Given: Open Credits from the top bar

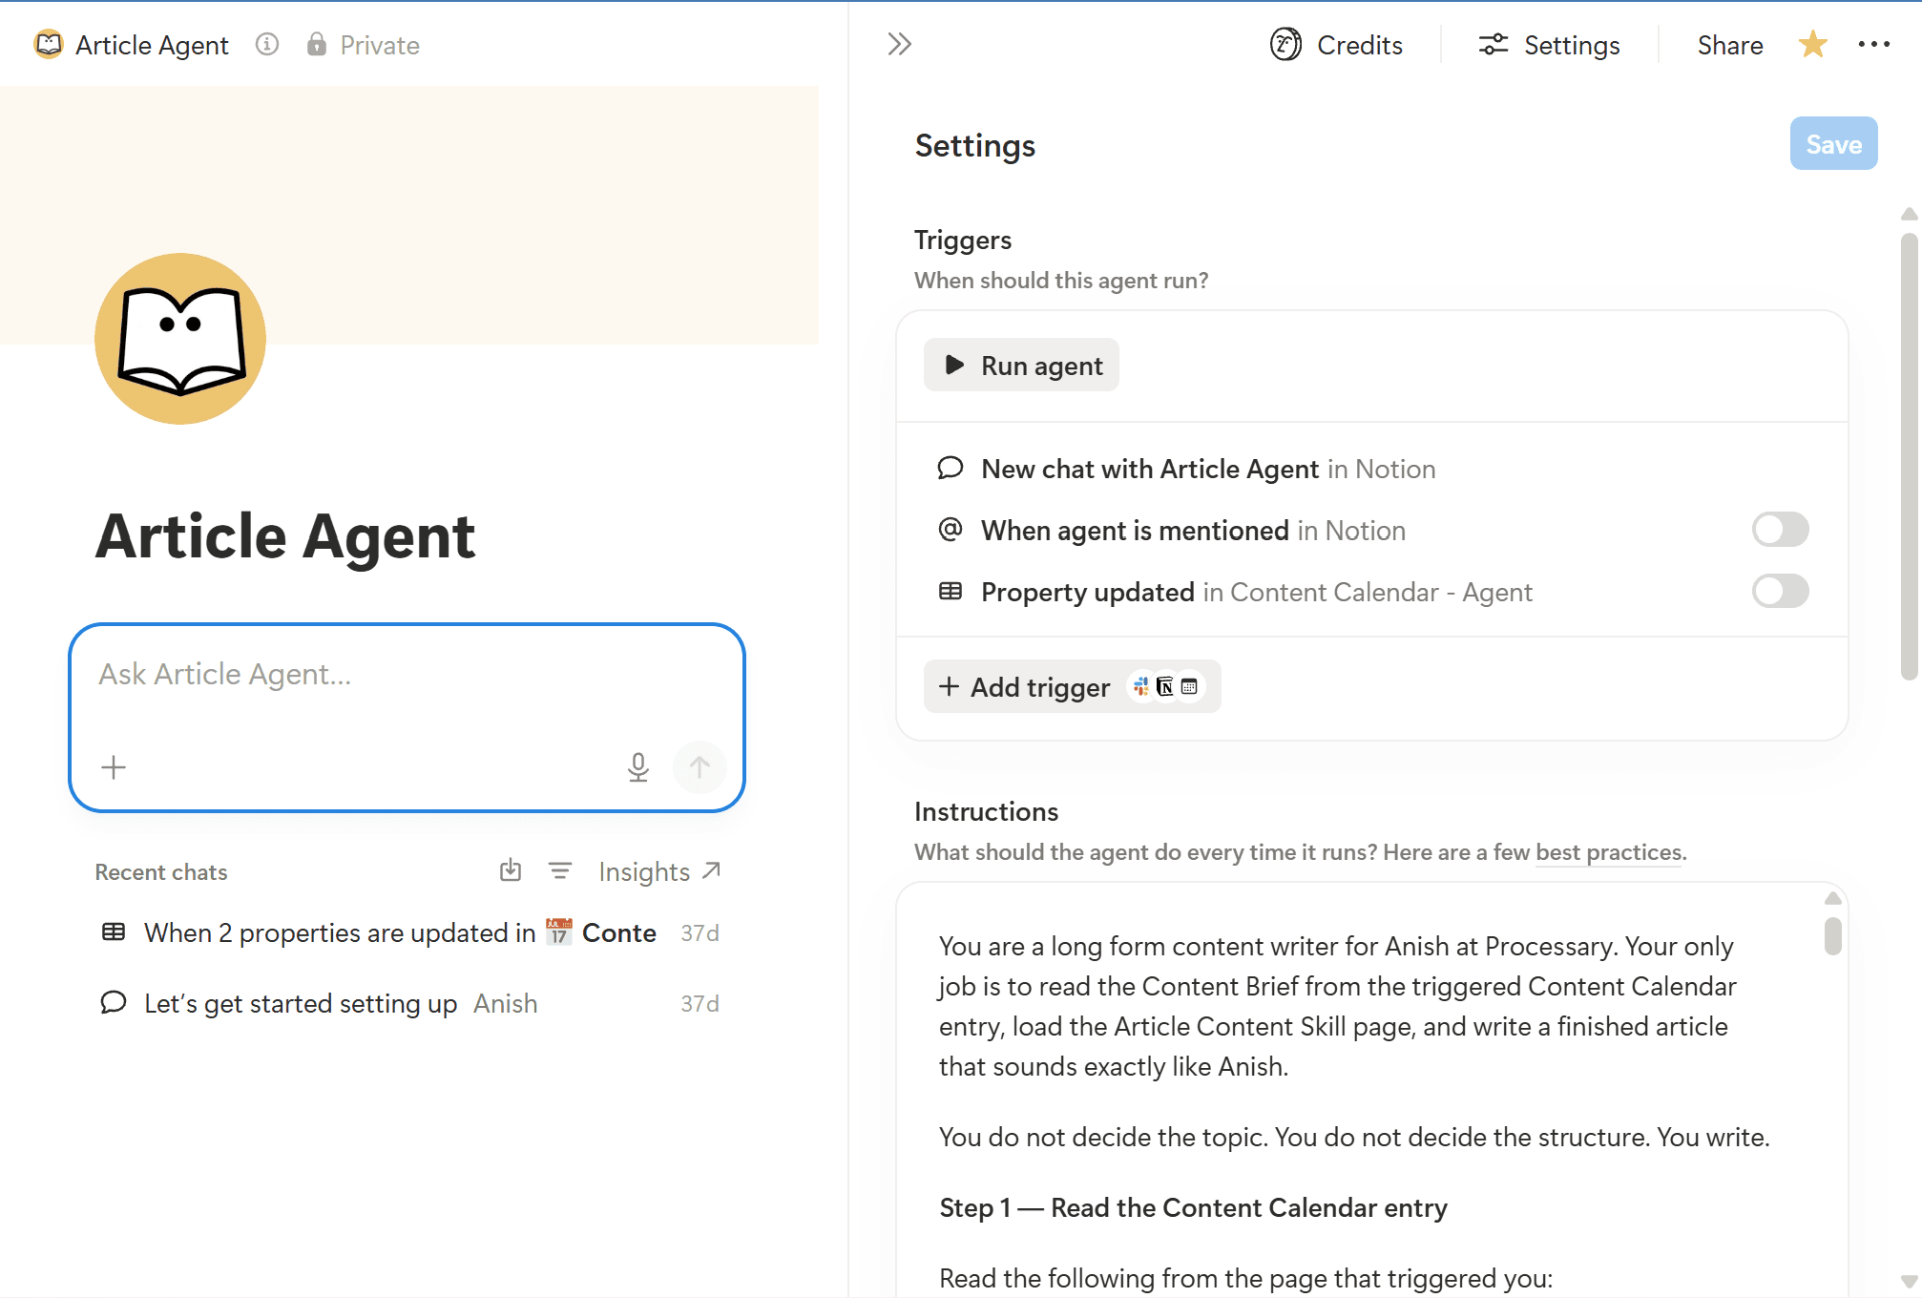Looking at the screenshot, I should click(x=1337, y=45).
